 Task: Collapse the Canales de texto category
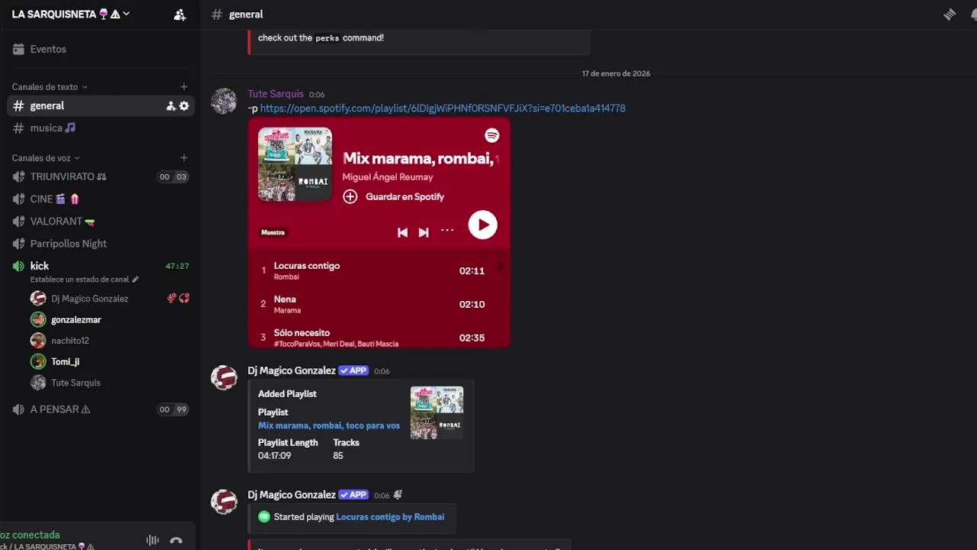[x=50, y=87]
